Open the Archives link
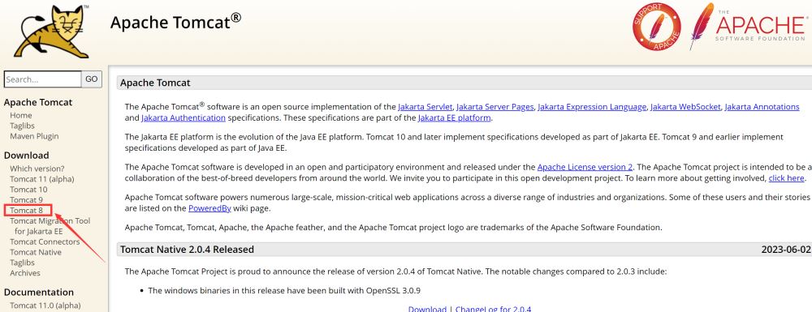 click(x=25, y=273)
